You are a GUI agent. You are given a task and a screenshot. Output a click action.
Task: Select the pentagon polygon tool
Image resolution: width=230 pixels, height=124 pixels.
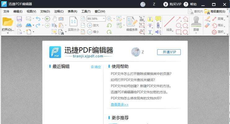[185, 25]
